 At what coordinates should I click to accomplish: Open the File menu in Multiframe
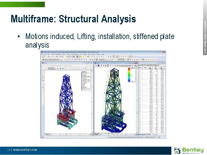42,54
